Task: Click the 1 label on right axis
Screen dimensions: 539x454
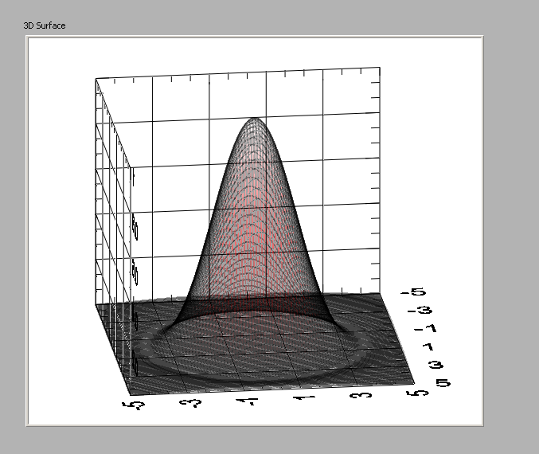Action: click(x=430, y=347)
